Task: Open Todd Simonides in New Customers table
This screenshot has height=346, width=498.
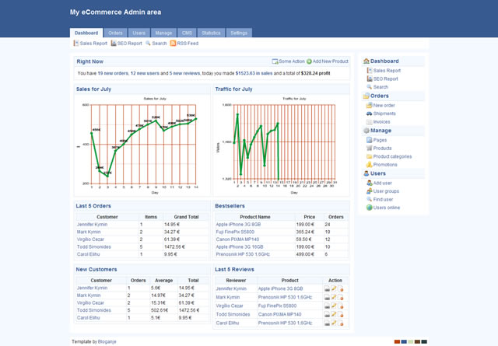Action: 93,310
